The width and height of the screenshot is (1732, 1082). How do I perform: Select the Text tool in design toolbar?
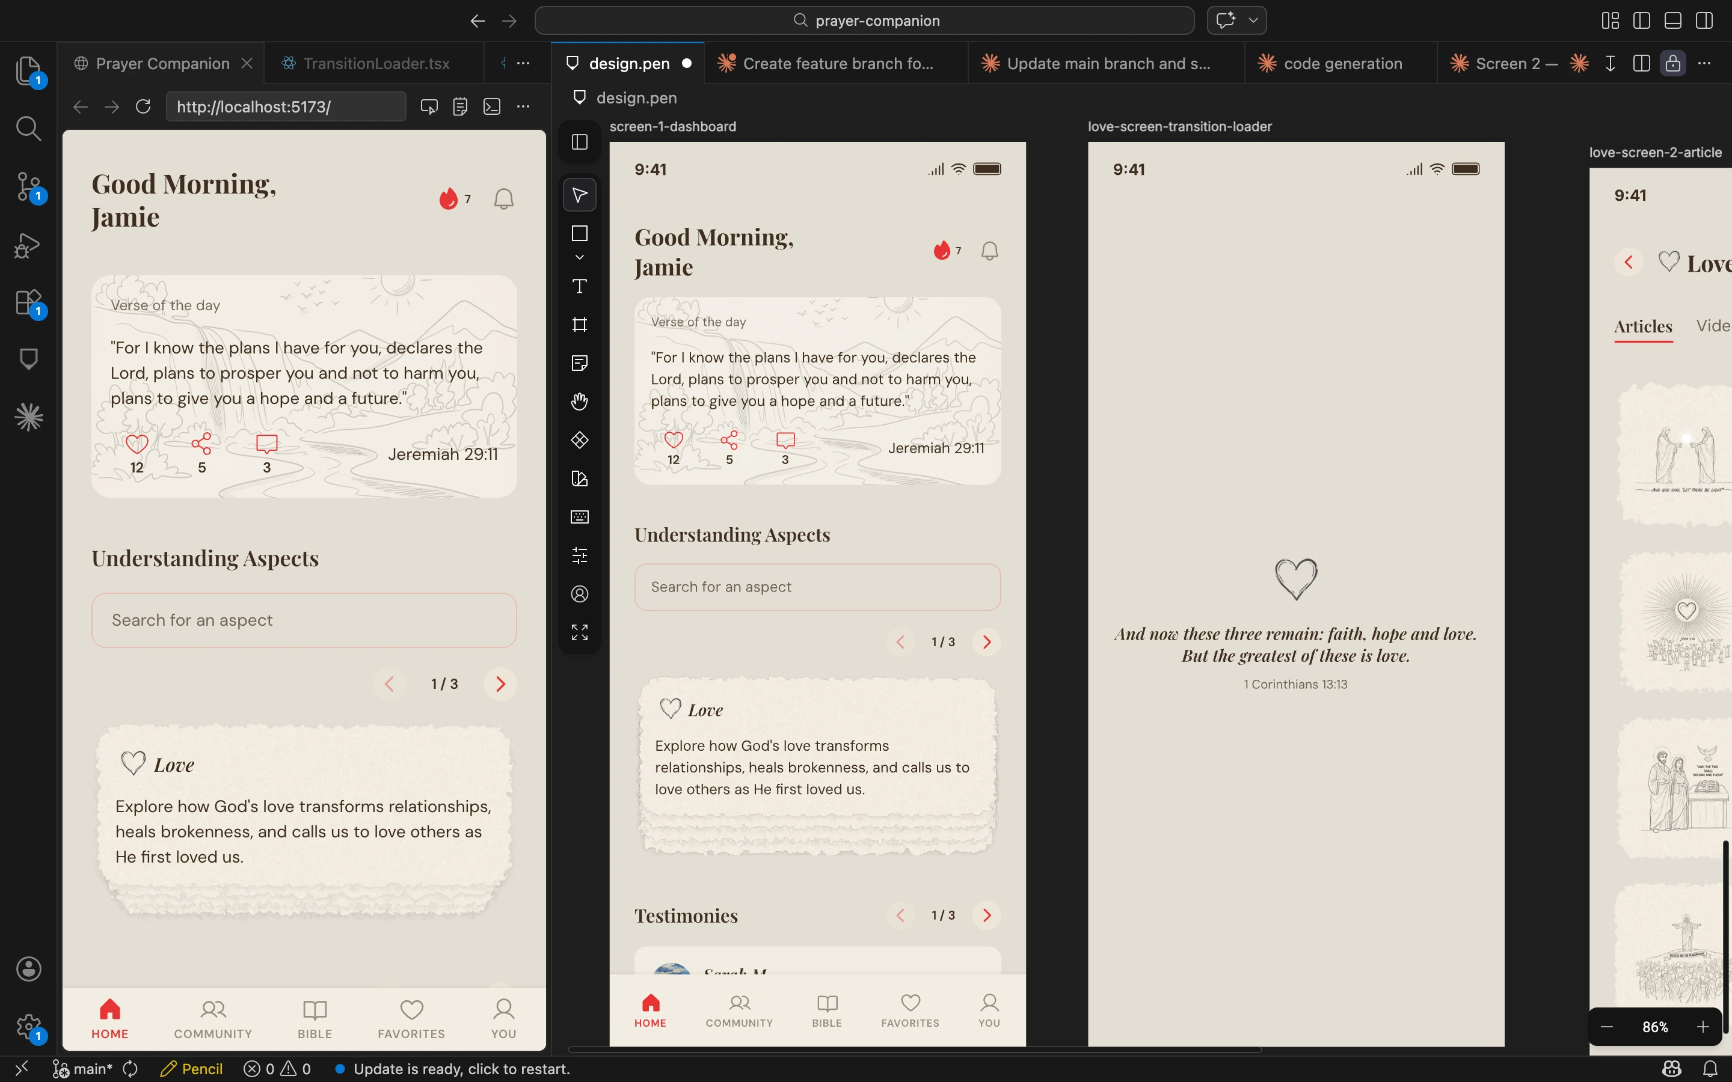click(x=580, y=286)
